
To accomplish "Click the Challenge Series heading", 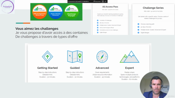I will (x=153, y=8).
